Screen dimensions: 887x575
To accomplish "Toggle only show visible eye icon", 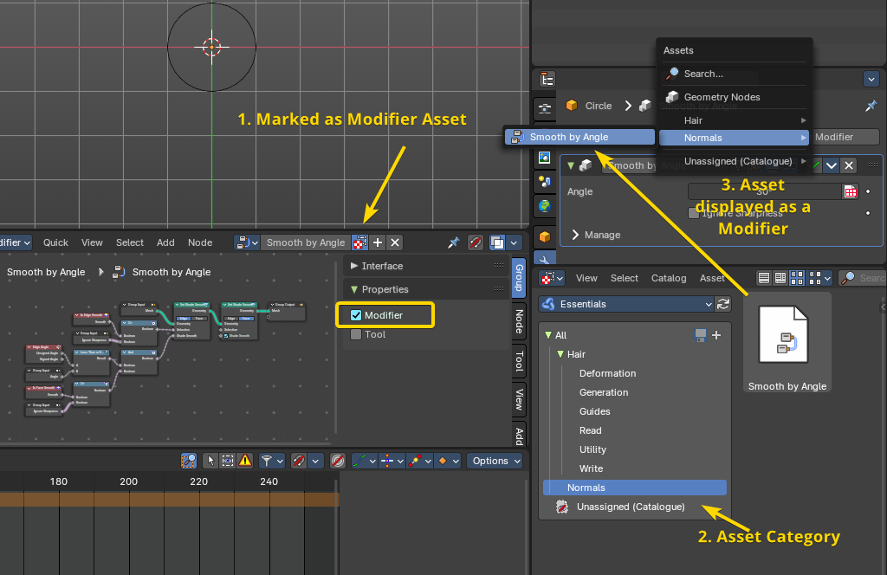I will click(x=228, y=461).
